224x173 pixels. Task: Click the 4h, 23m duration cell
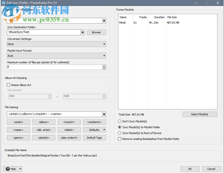[154, 23]
